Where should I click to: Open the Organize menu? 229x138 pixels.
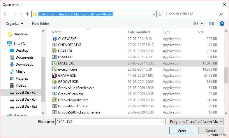(14, 24)
